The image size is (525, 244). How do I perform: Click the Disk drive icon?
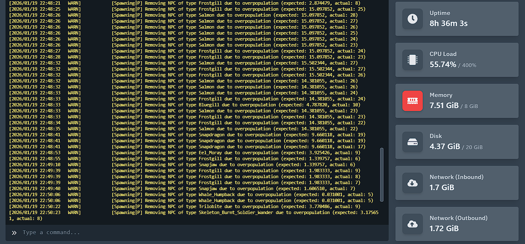[413, 142]
